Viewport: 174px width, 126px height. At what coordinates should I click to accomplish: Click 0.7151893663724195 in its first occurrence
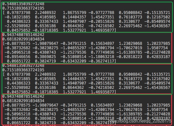tap(23, 8)
